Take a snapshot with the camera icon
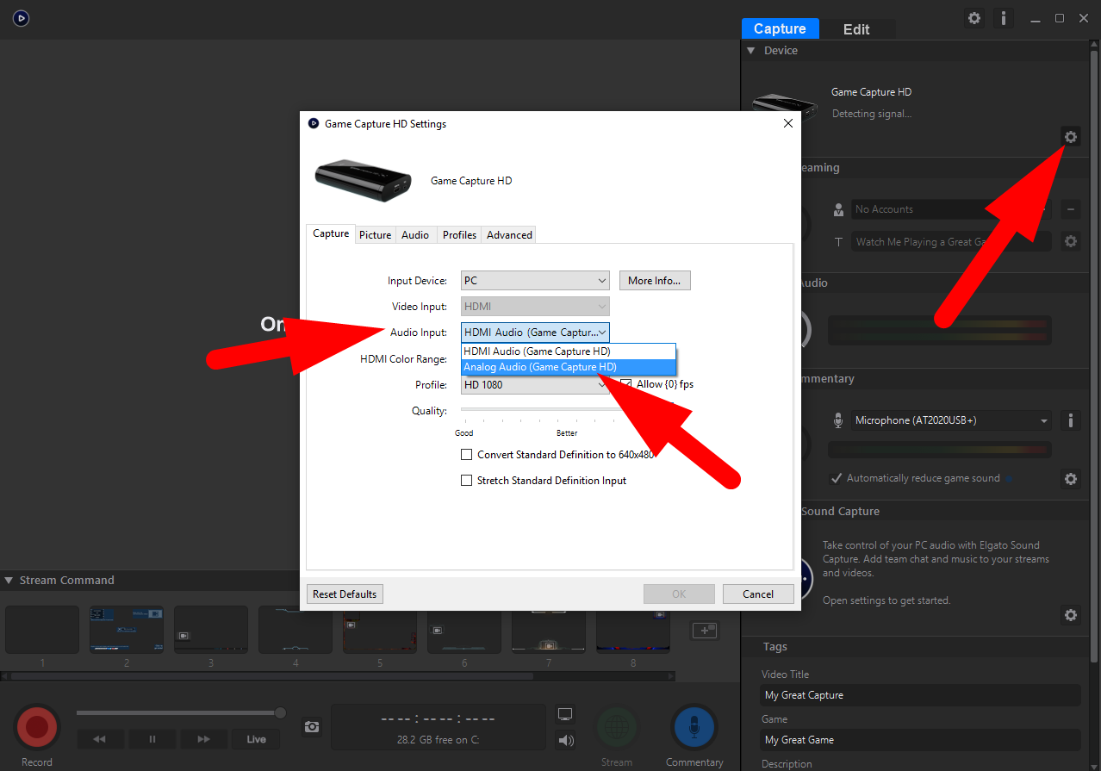This screenshot has height=771, width=1101. [312, 727]
